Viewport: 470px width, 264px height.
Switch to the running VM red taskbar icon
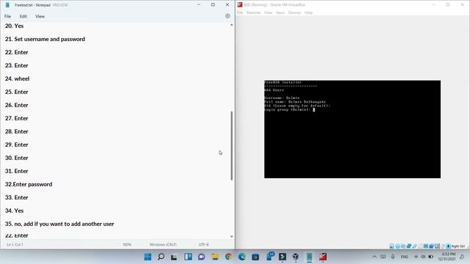[323, 257]
